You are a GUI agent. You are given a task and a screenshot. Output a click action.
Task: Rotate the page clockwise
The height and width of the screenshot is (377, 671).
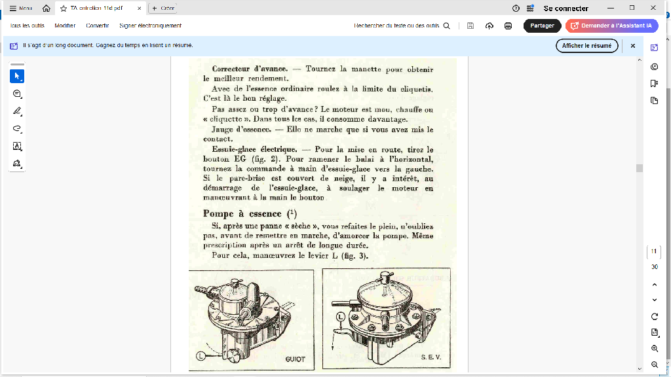(x=654, y=316)
